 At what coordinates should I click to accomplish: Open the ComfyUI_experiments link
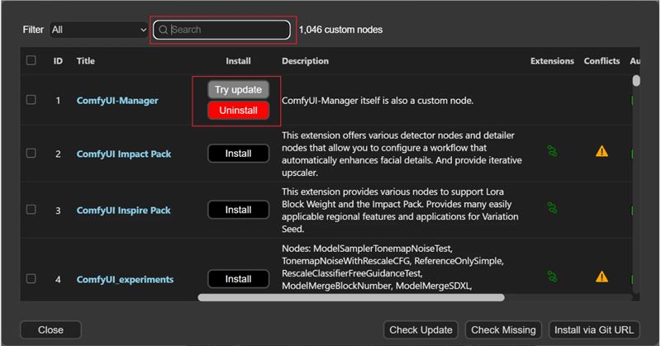[x=125, y=279]
